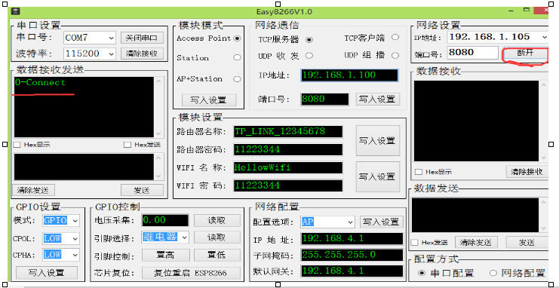Click the network 数据接收 box scrollbar
559x288 pixels.
543,121
